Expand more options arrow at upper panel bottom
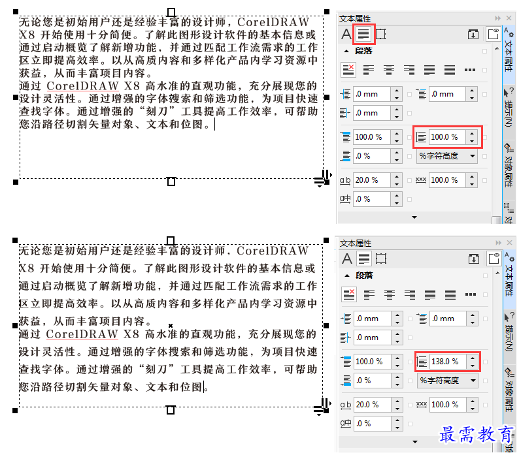 point(414,217)
